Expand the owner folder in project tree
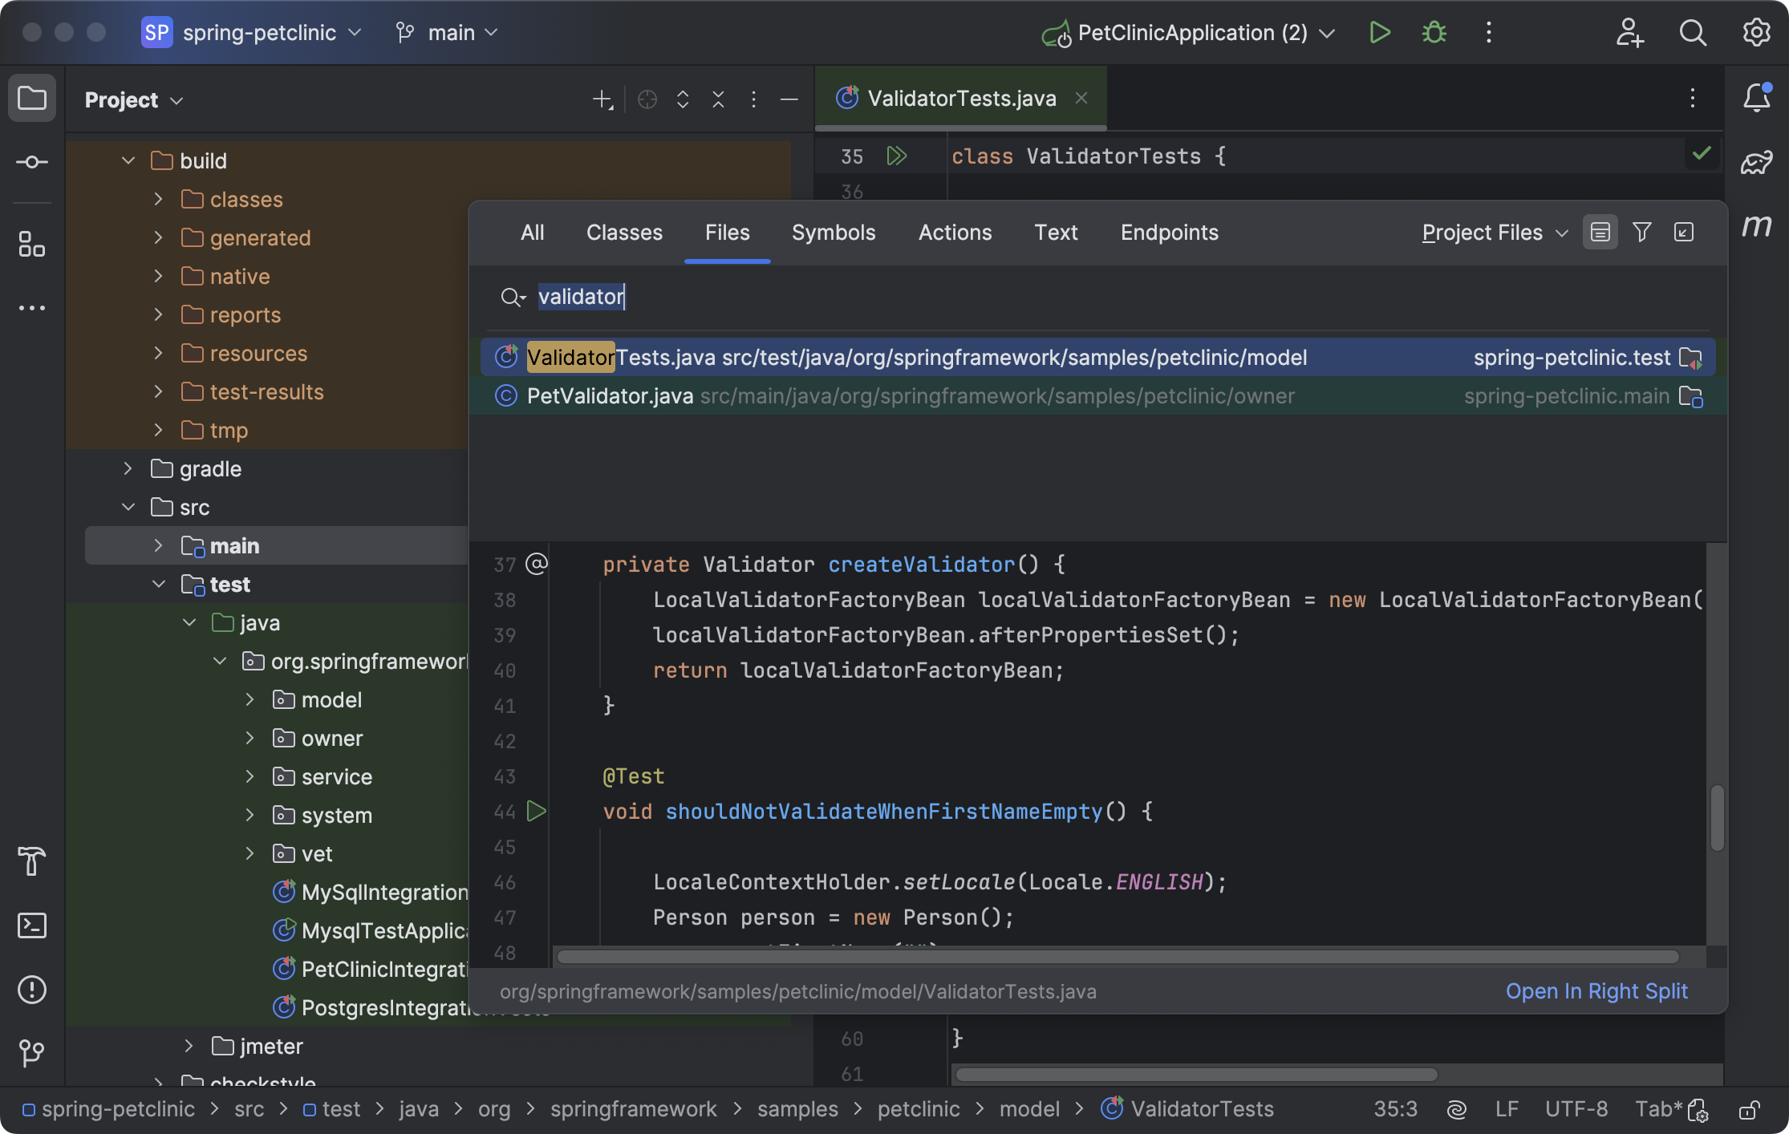 [x=249, y=738]
